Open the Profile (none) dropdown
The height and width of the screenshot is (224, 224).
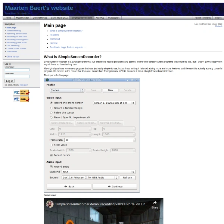(67, 90)
